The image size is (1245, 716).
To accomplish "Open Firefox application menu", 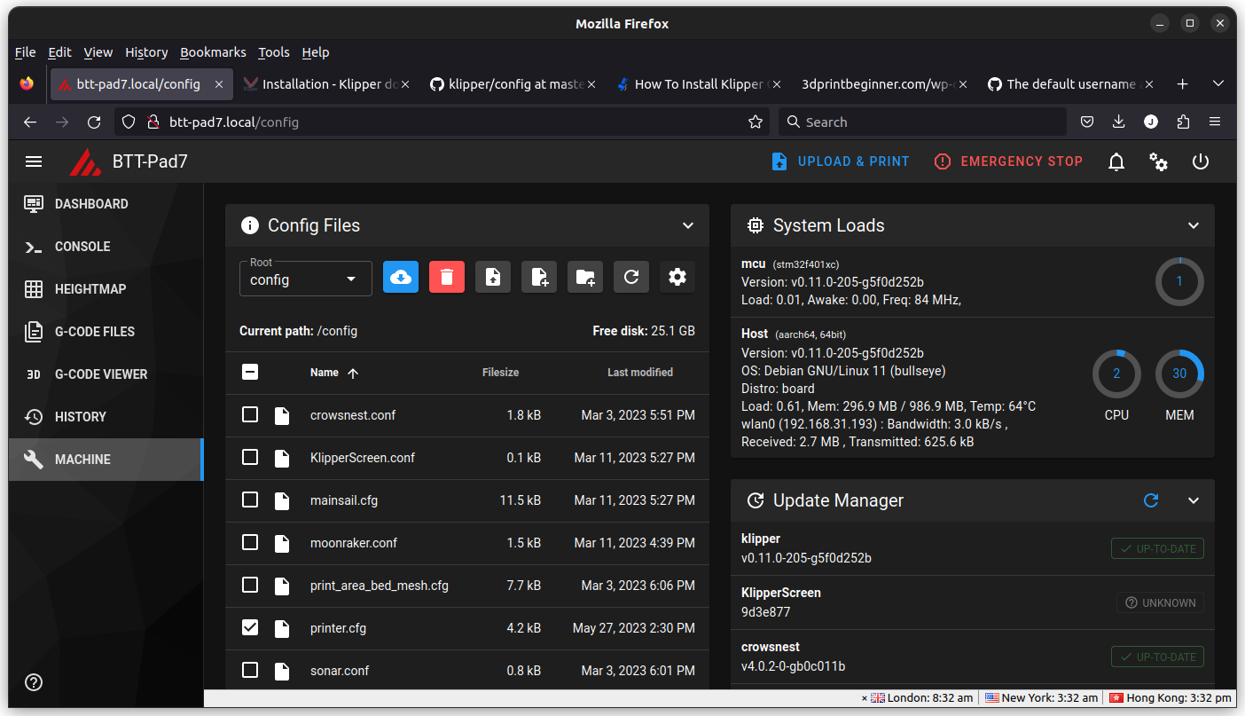I will pyautogui.click(x=1215, y=122).
